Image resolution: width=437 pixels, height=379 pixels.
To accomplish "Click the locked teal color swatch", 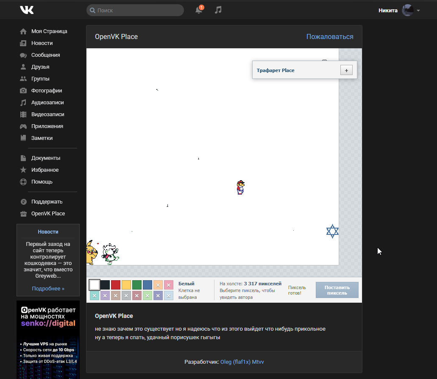I will [95, 295].
